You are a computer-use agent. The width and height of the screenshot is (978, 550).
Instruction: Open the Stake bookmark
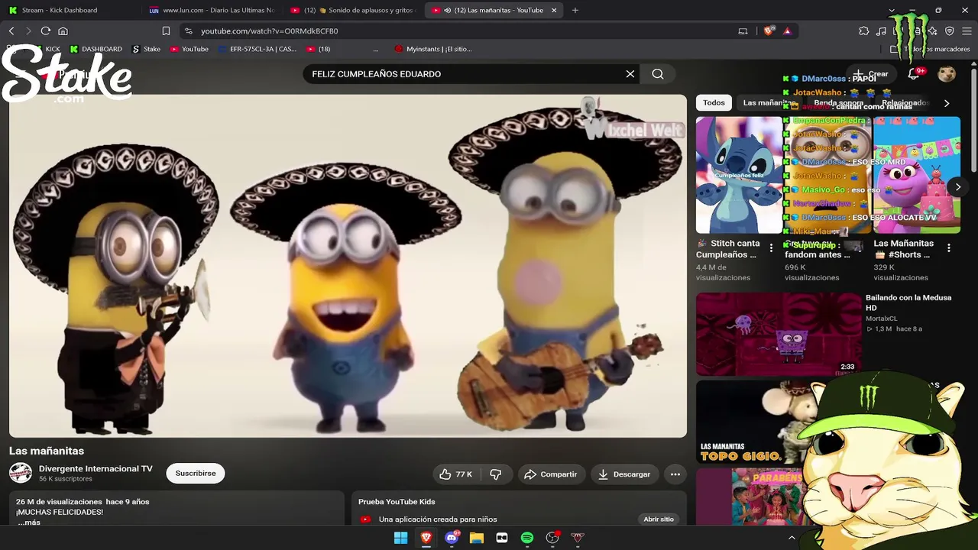147,49
